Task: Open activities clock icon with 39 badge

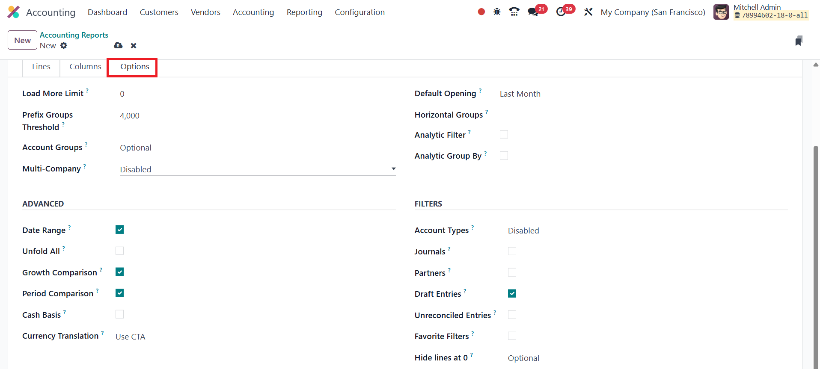Action: point(561,12)
